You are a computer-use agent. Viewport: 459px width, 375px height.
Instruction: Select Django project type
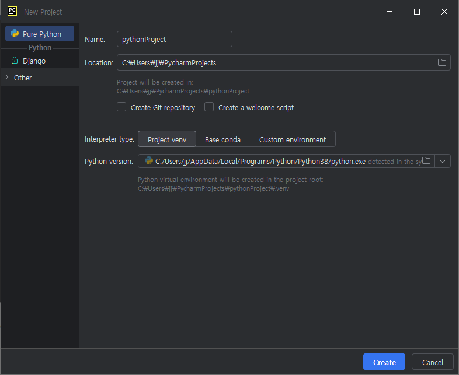pyautogui.click(x=40, y=61)
